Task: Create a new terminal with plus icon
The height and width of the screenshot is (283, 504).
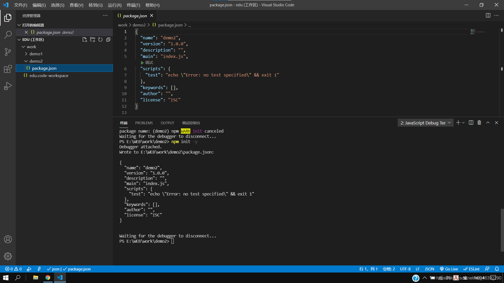Action: coord(458,123)
